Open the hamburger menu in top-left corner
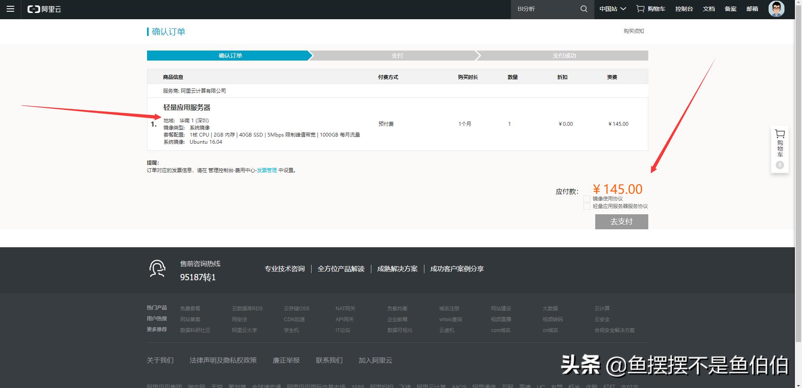Screen dimensions: 802x388 pyautogui.click(x=10, y=9)
